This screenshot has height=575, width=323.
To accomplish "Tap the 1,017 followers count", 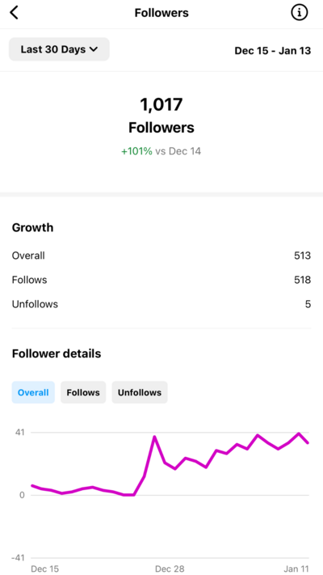I will pos(161,104).
